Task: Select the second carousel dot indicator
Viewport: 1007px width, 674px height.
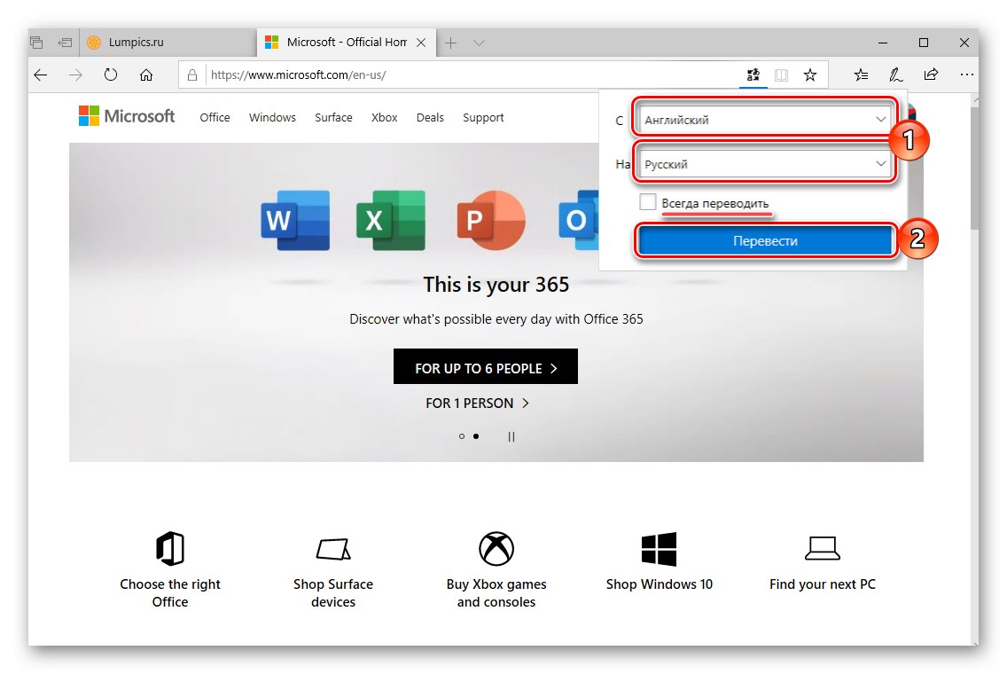Action: [x=477, y=435]
